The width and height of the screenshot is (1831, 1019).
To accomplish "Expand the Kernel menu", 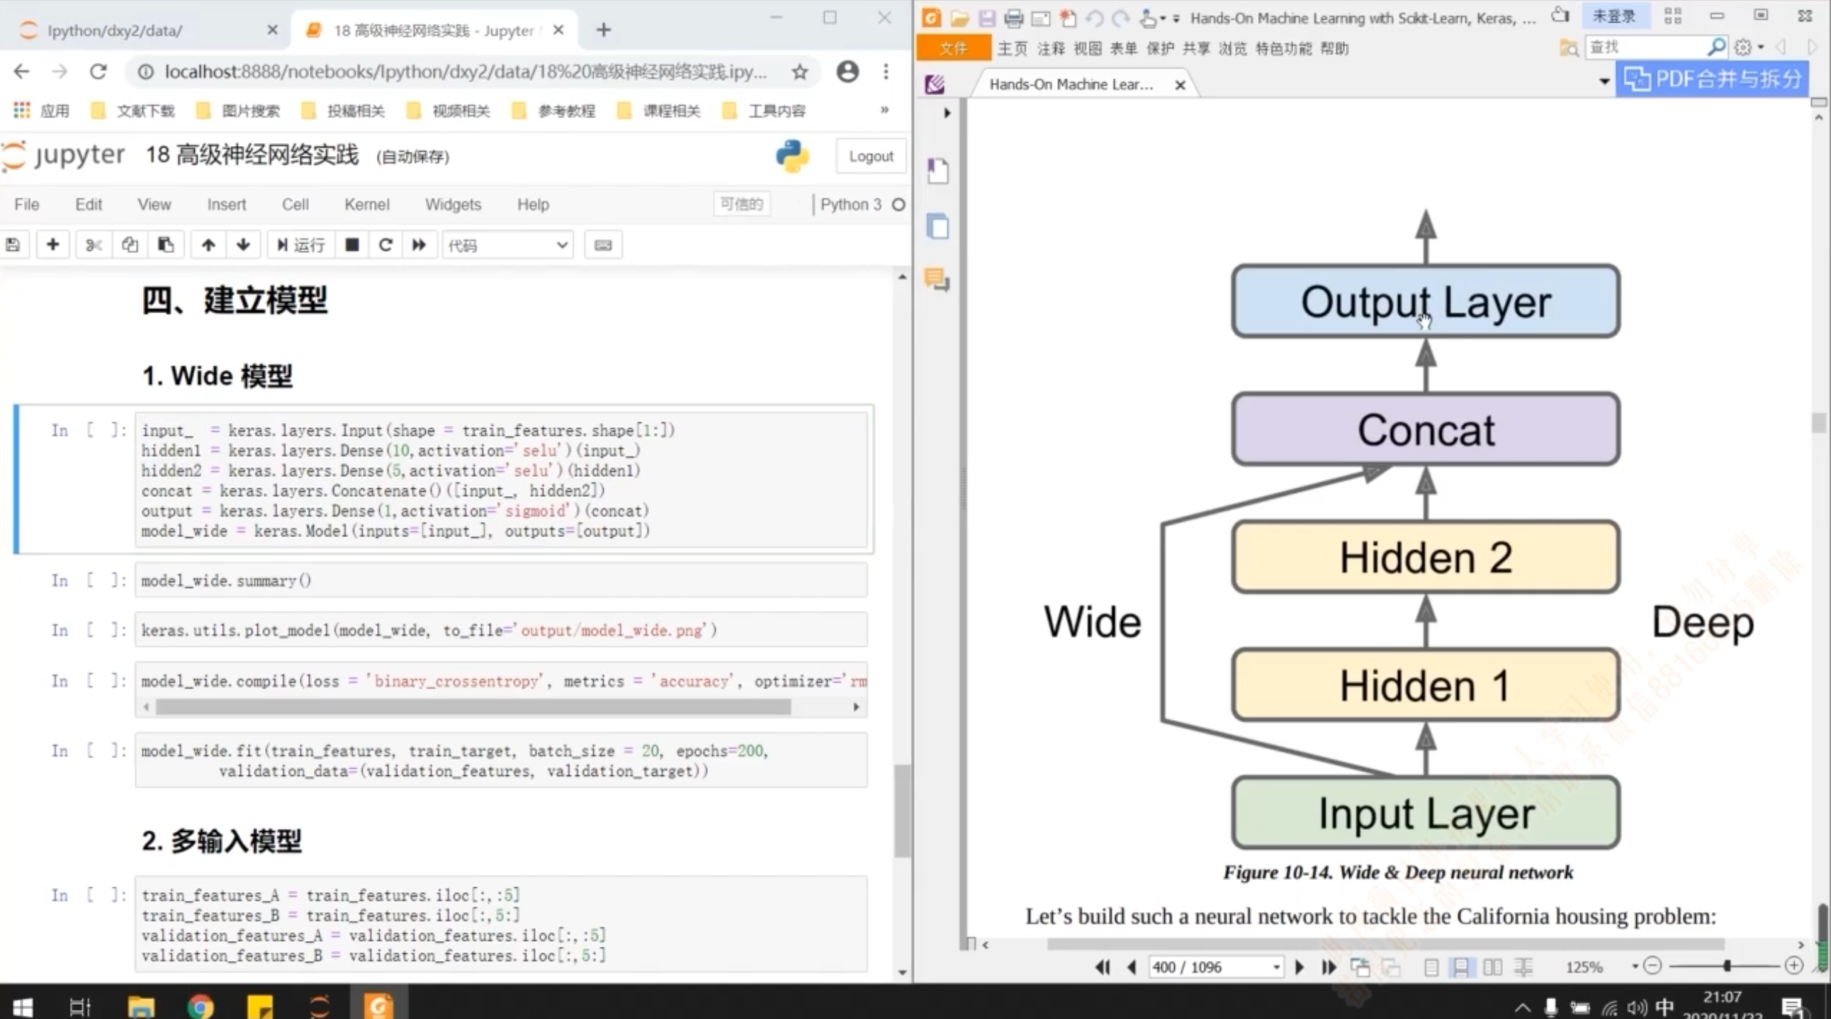I will (x=366, y=203).
